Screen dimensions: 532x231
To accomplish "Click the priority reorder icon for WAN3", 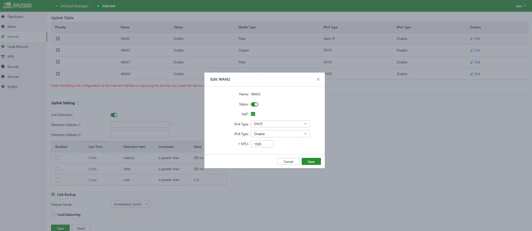I will tap(58, 50).
